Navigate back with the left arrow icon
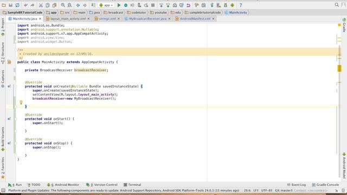 (78, 5)
